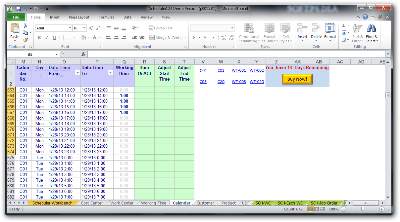Click Increase Indent icon
400x222 pixels.
142,38
